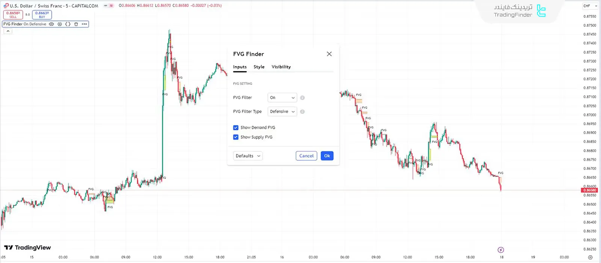Open the FVG Filter On dropdown
Image resolution: width=601 pixels, height=263 pixels.
tap(282, 98)
